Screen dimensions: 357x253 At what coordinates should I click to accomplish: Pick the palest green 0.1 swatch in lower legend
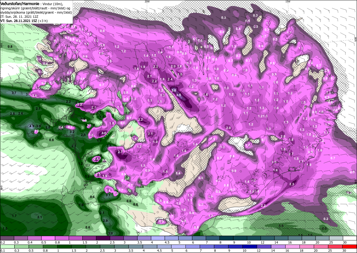point(8,247)
